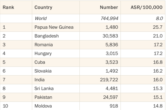Screen dimensions: 166x110
Task: Select the World row label
Action: (41, 19)
